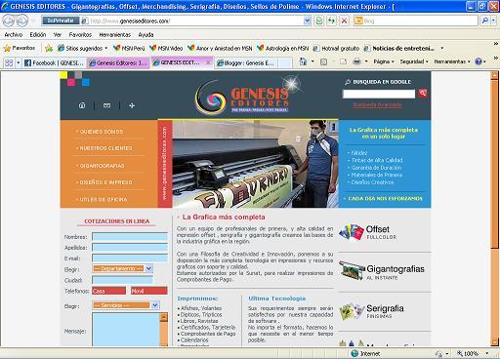Click the InPrivate indicator in address bar

pos(61,20)
